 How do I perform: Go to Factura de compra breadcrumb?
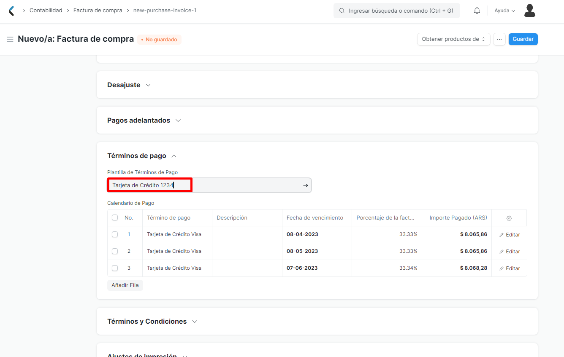(x=98, y=11)
